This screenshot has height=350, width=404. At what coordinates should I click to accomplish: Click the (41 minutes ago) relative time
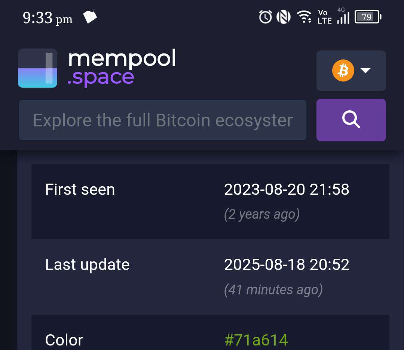(x=273, y=290)
